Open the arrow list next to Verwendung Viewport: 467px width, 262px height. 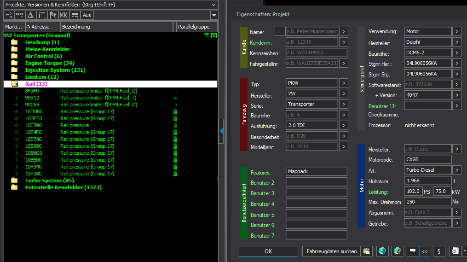click(456, 32)
